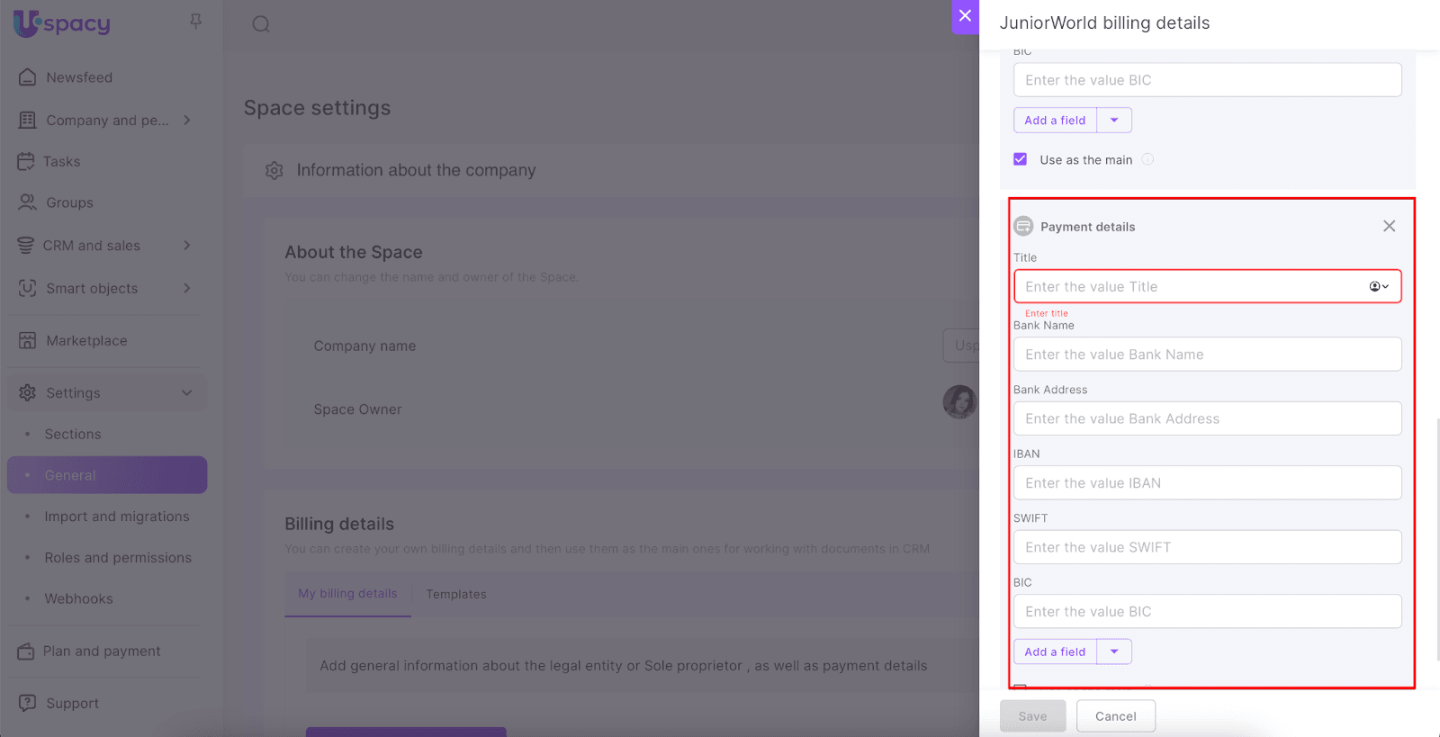1440x737 pixels.
Task: Open Newsfeed from the sidebar
Action: pyautogui.click(x=79, y=77)
